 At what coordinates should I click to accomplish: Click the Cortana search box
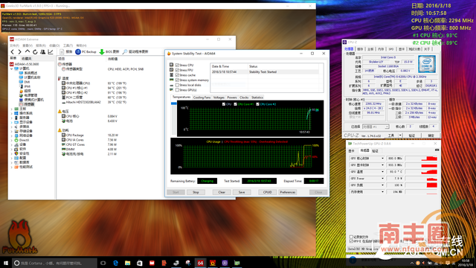coord(54,263)
